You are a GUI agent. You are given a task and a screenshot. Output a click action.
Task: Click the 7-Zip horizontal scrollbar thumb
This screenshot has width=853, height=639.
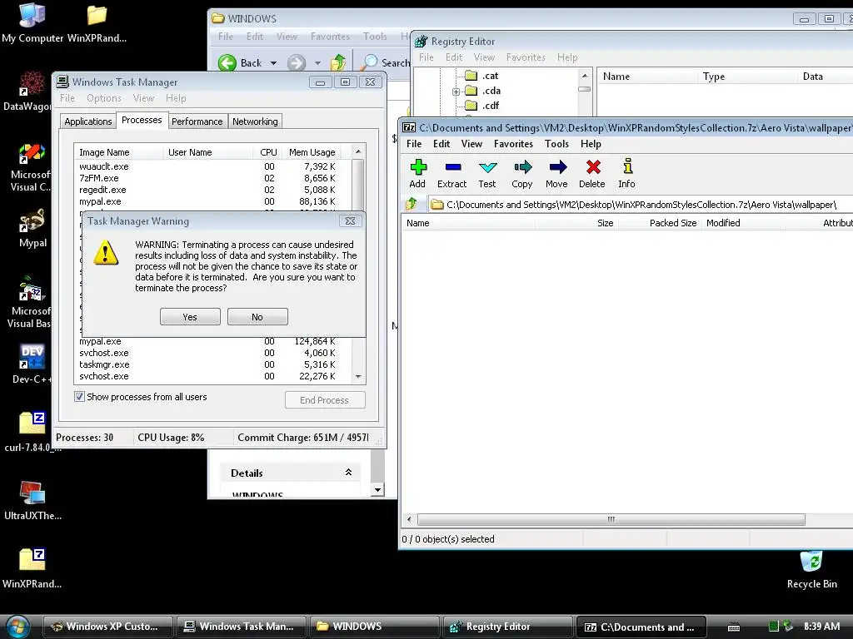coord(611,519)
